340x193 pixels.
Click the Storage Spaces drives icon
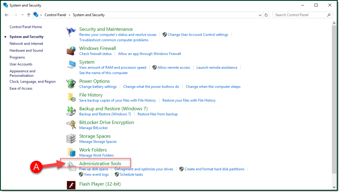(71, 139)
